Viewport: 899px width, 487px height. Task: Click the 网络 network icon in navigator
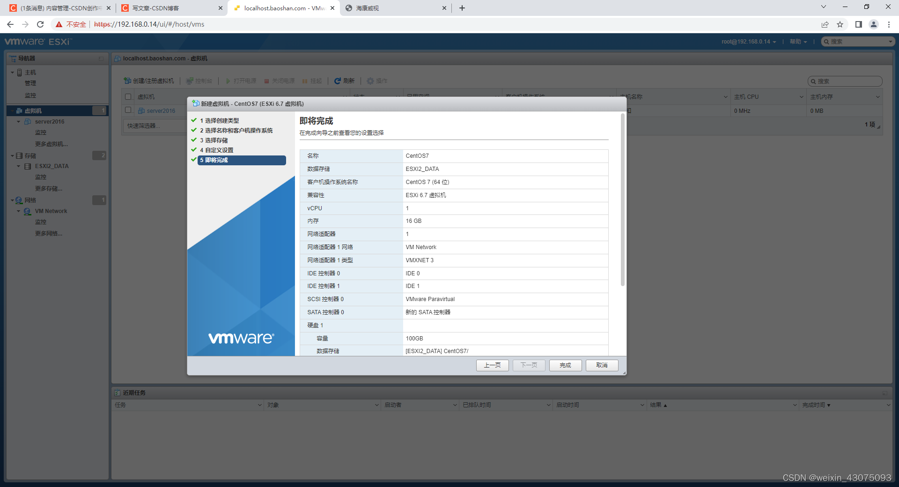click(19, 200)
